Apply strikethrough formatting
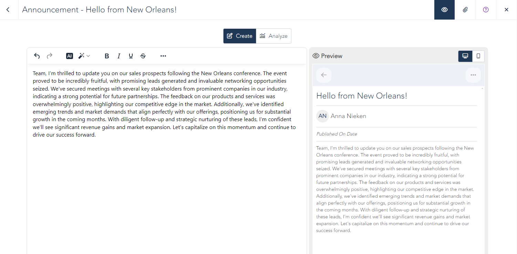The image size is (517, 254). (x=143, y=56)
